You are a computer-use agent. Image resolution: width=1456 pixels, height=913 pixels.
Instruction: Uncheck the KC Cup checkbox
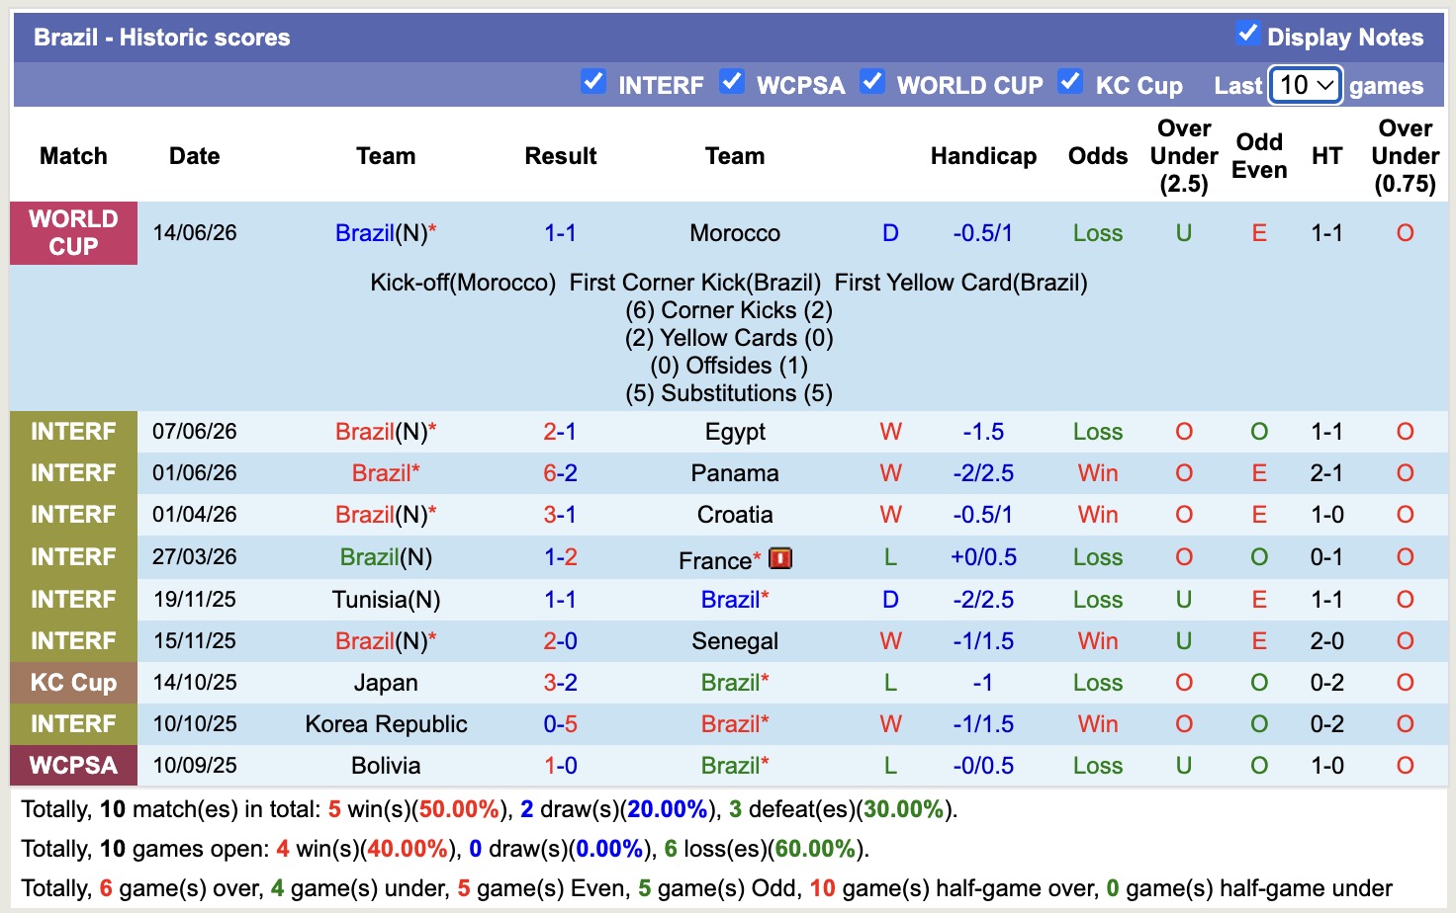[1070, 81]
